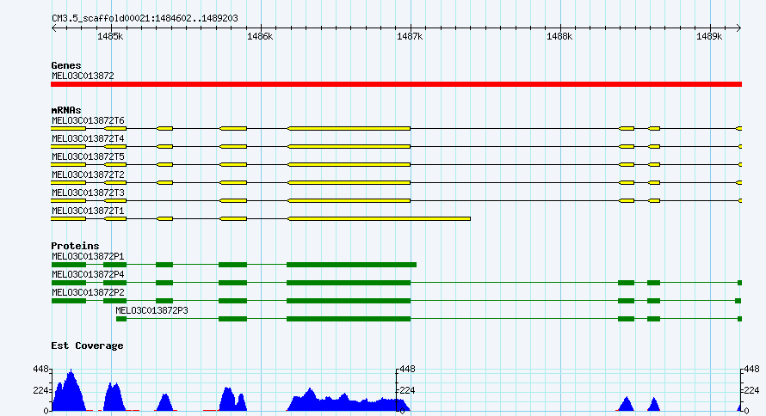Click the long green block of MELO3C013872P1

[351, 265]
